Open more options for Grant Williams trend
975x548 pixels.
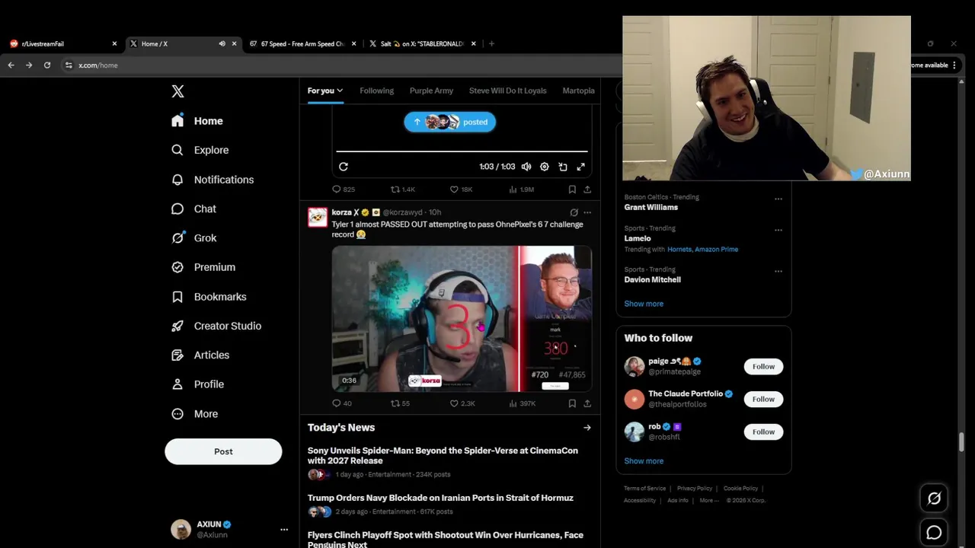coord(778,199)
